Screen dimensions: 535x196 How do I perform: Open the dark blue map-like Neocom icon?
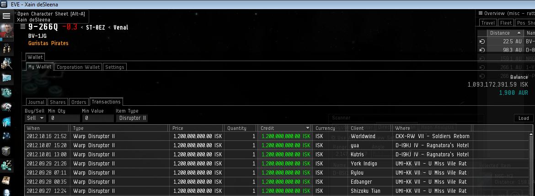coord(6,136)
